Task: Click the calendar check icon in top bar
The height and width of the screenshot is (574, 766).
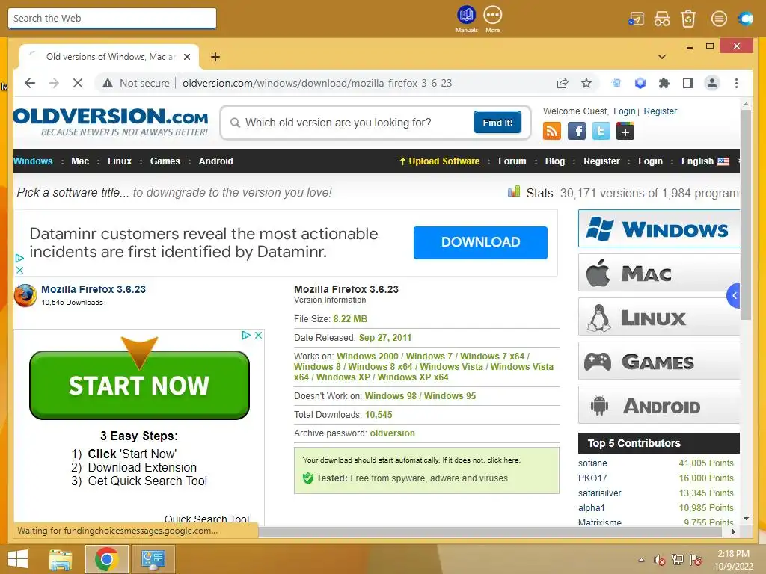Action: point(636,19)
